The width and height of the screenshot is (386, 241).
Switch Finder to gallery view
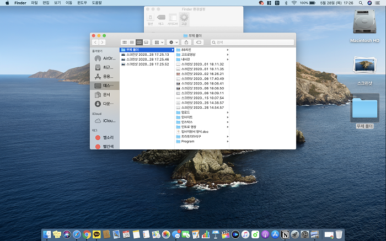click(146, 42)
